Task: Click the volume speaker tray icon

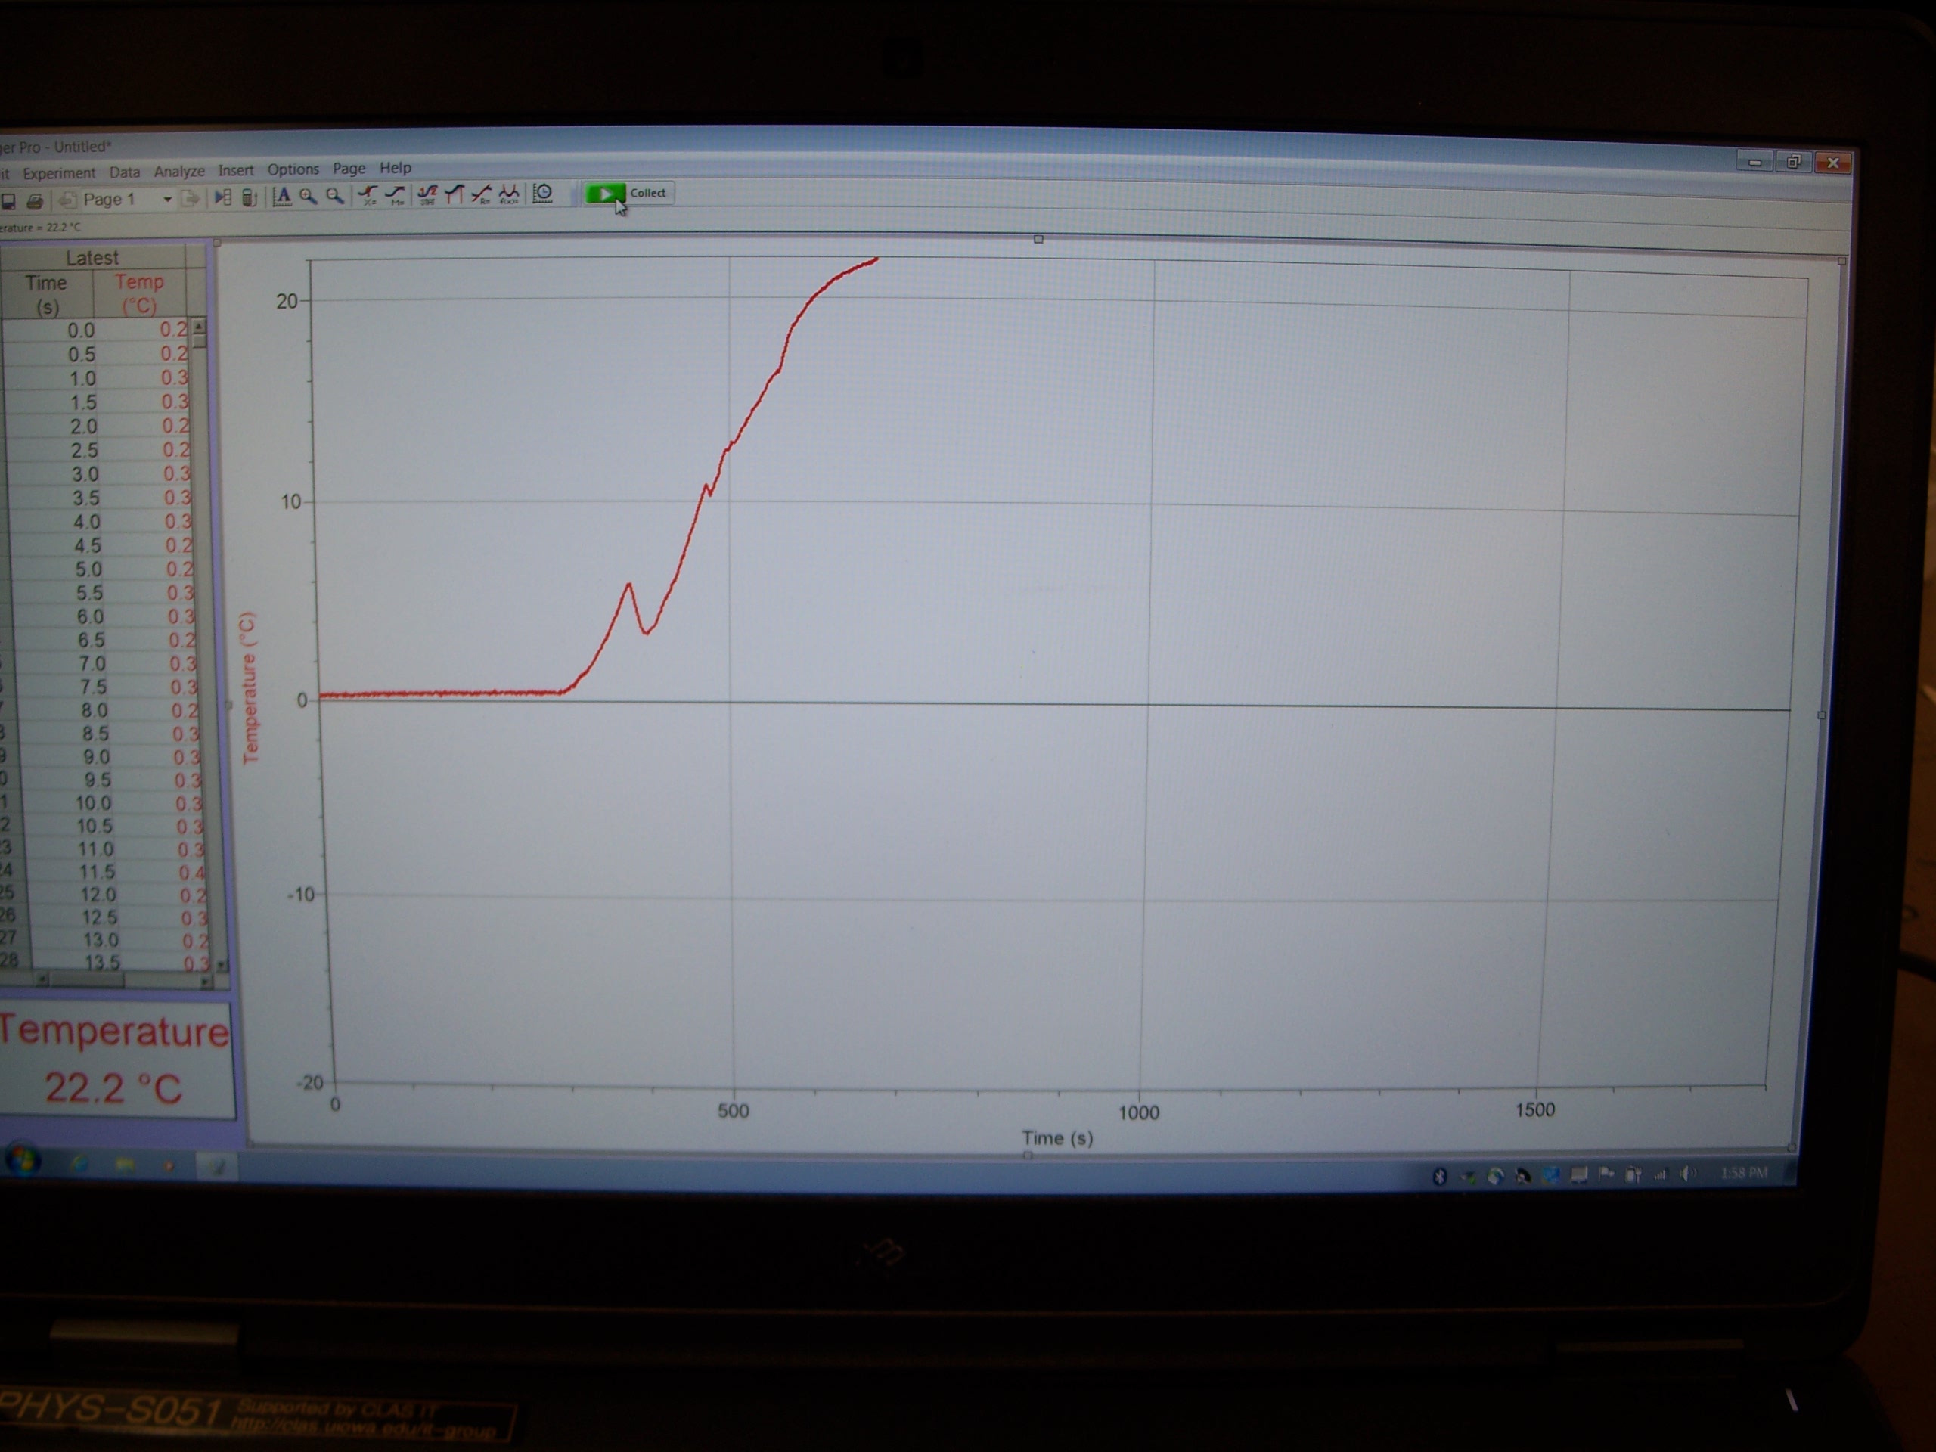Action: (1687, 1174)
